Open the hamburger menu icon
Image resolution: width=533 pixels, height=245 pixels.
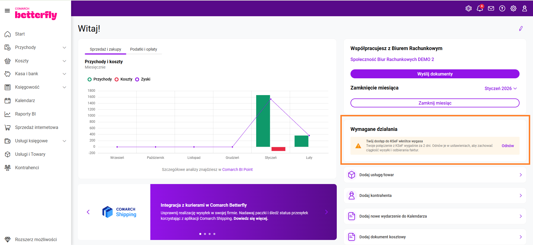pyautogui.click(x=7, y=11)
